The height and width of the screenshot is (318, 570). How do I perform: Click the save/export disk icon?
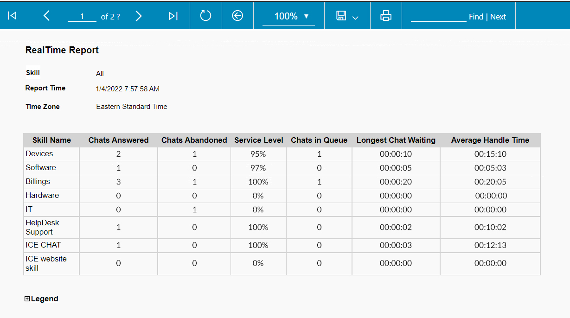pyautogui.click(x=341, y=16)
